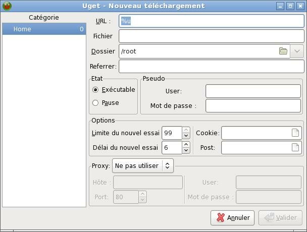Minimize the Uget window
Screen dimensions: 307x232
280,6
